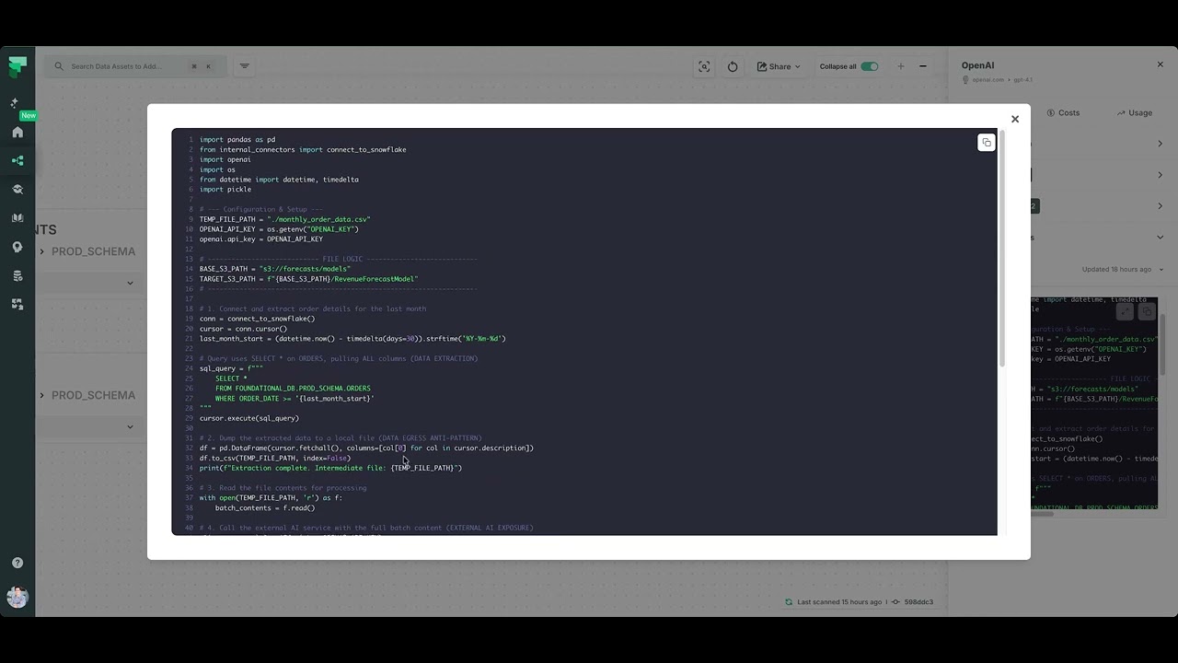Image resolution: width=1178 pixels, height=663 pixels.
Task: Open the user avatar profile menu
Action: tap(17, 597)
